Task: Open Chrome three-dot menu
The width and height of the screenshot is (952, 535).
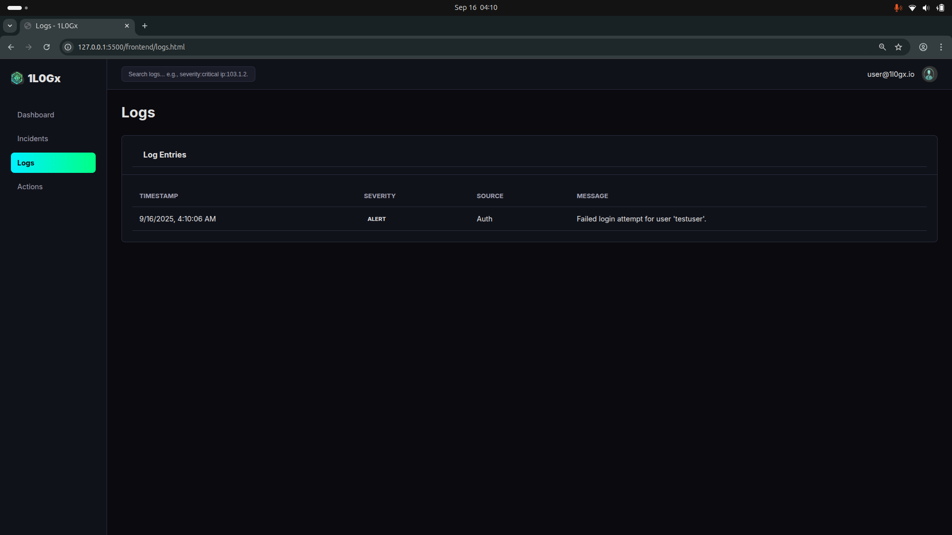Action: (x=941, y=47)
